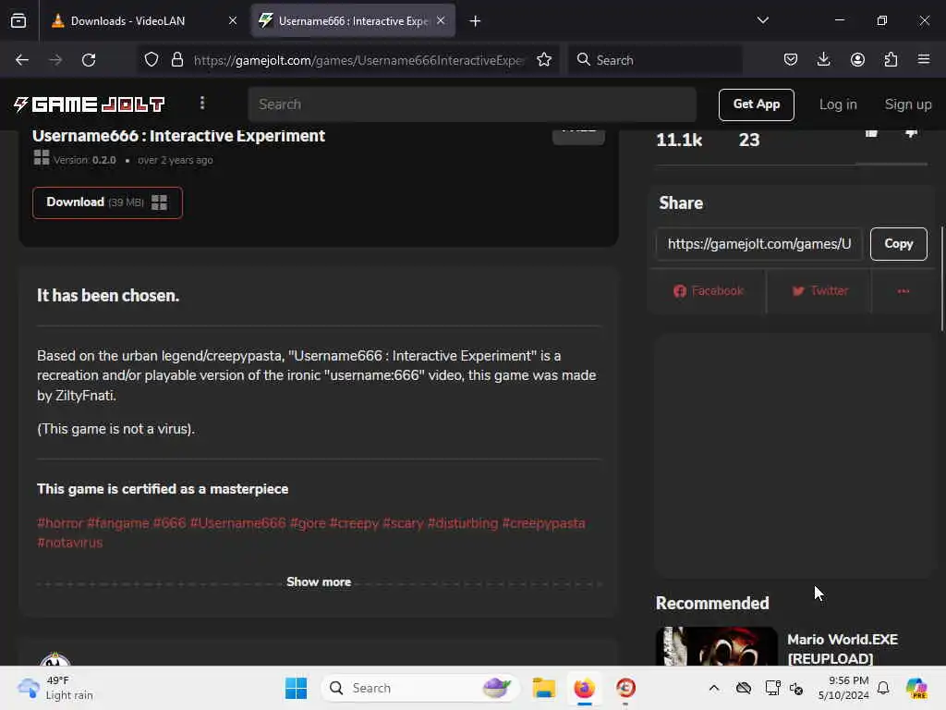This screenshot has height=710, width=946.
Task: Open the volume tray icon
Action: 795,688
